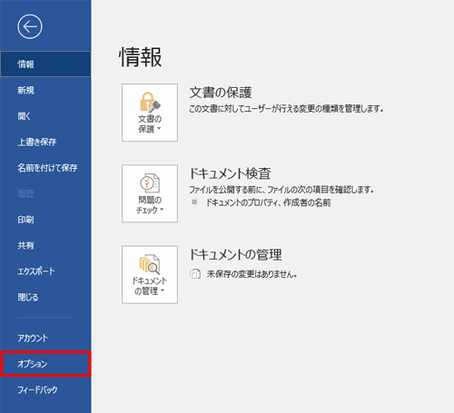Click description この文書に対してユーザーが行える変更の種類を管理します。

click(x=286, y=109)
